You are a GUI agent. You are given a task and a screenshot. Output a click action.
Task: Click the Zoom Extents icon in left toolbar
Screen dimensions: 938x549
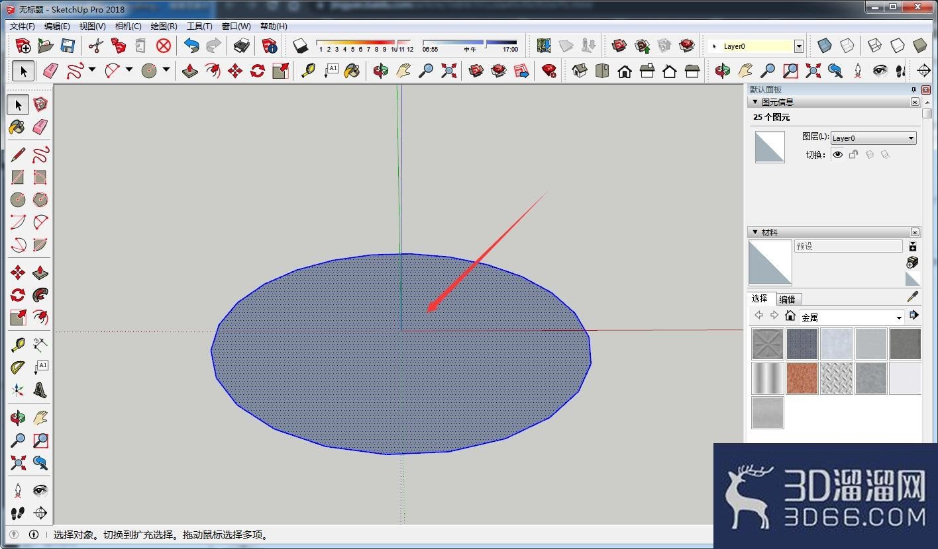tap(18, 462)
